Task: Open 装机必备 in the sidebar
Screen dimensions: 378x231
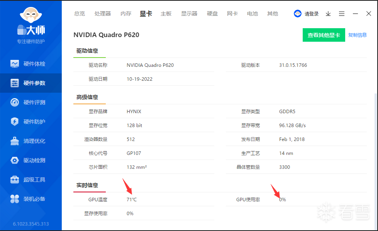Action: [31, 199]
